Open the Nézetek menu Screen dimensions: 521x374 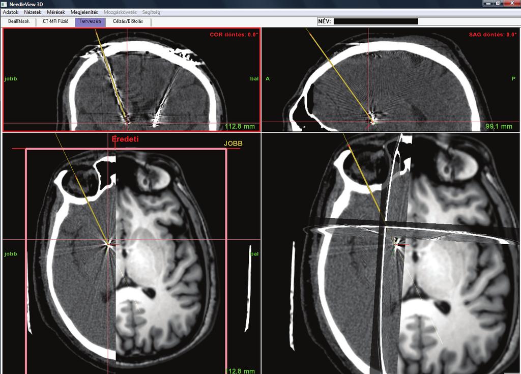coord(33,12)
